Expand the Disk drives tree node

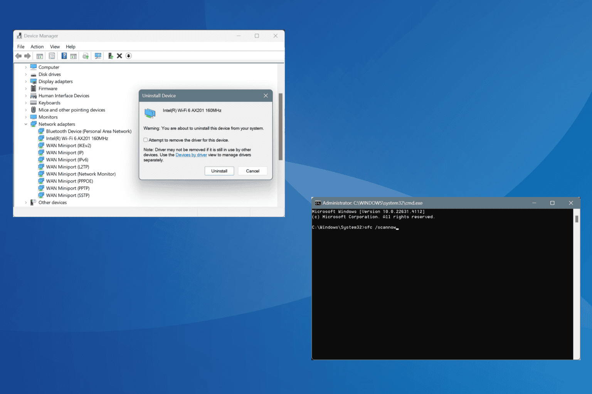click(26, 74)
